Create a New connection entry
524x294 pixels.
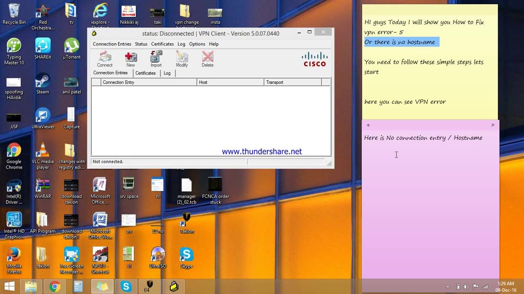pos(131,59)
